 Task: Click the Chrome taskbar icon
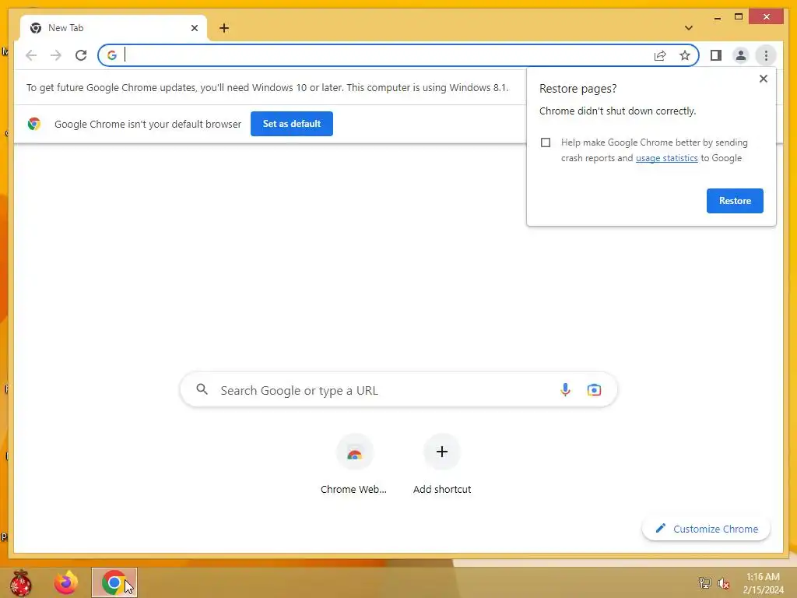[114, 582]
